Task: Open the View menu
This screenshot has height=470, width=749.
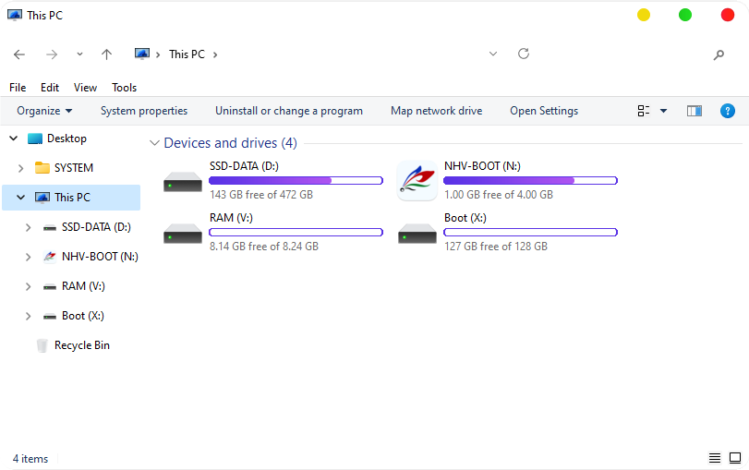Action: click(85, 88)
